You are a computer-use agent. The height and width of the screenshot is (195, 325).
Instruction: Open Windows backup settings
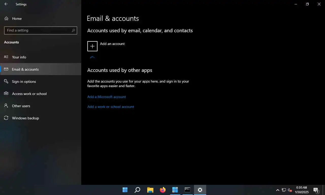point(41,118)
